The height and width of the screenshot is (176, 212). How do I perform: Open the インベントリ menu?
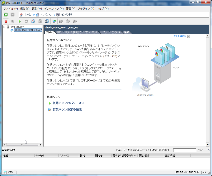pos(54,9)
